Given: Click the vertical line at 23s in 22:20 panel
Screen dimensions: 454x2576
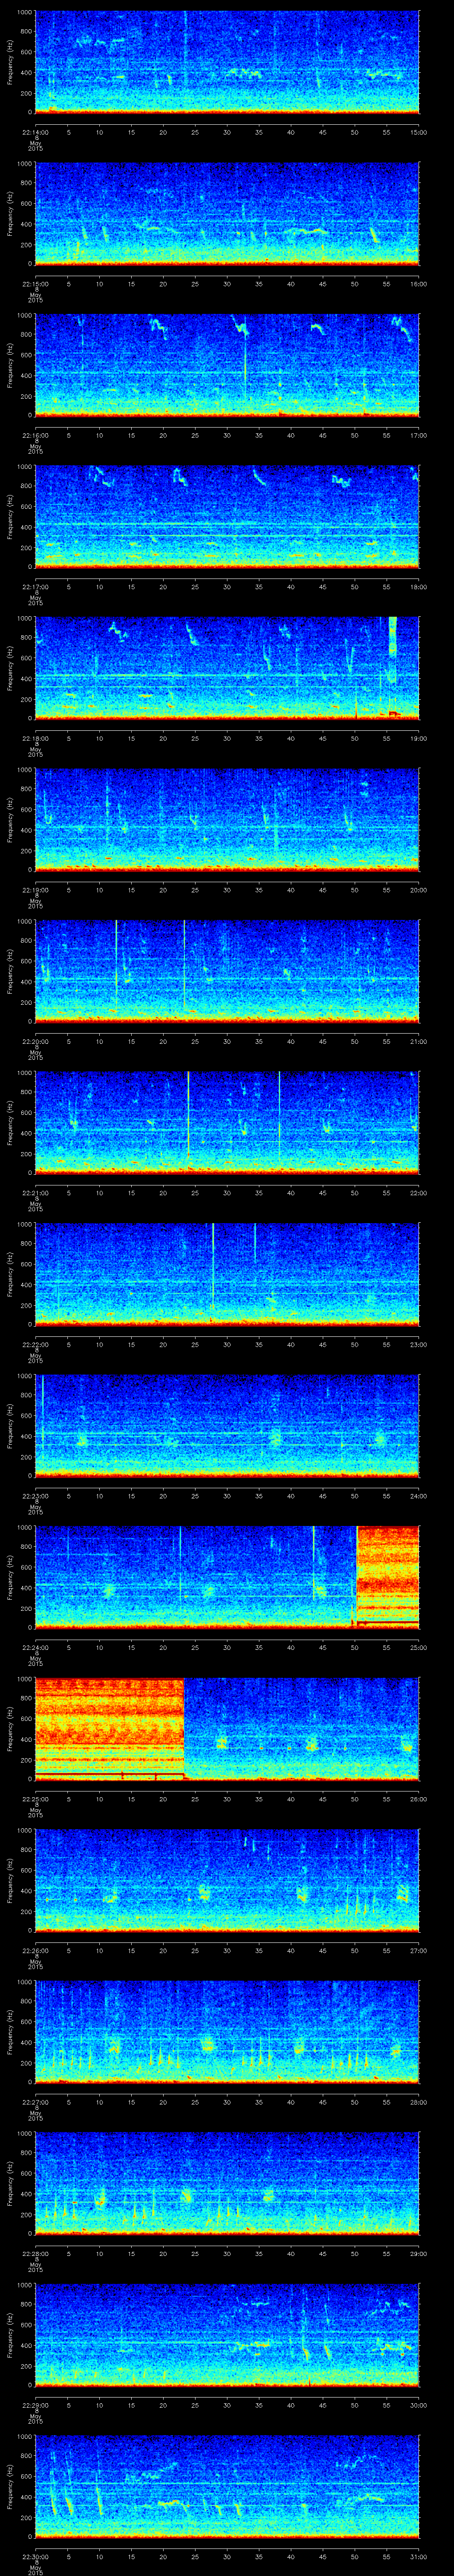Looking at the screenshot, I should (x=184, y=965).
